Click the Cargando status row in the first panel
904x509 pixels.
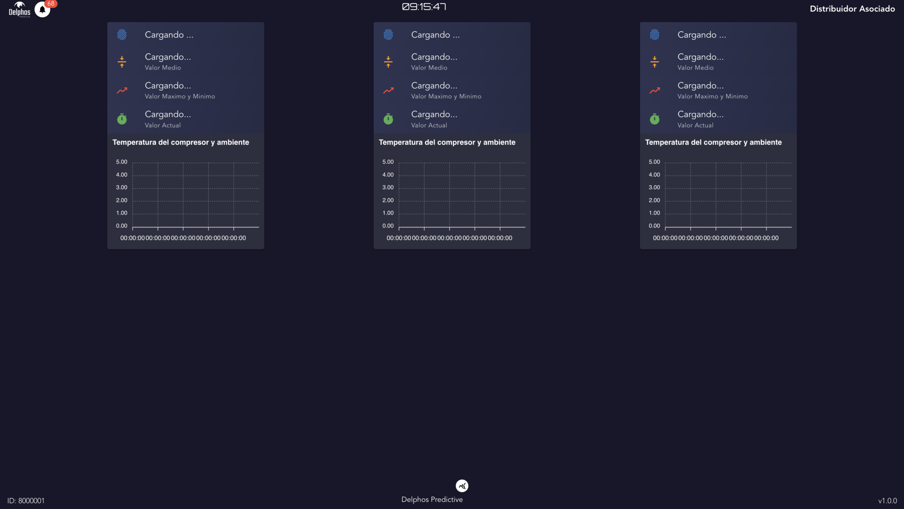169,34
